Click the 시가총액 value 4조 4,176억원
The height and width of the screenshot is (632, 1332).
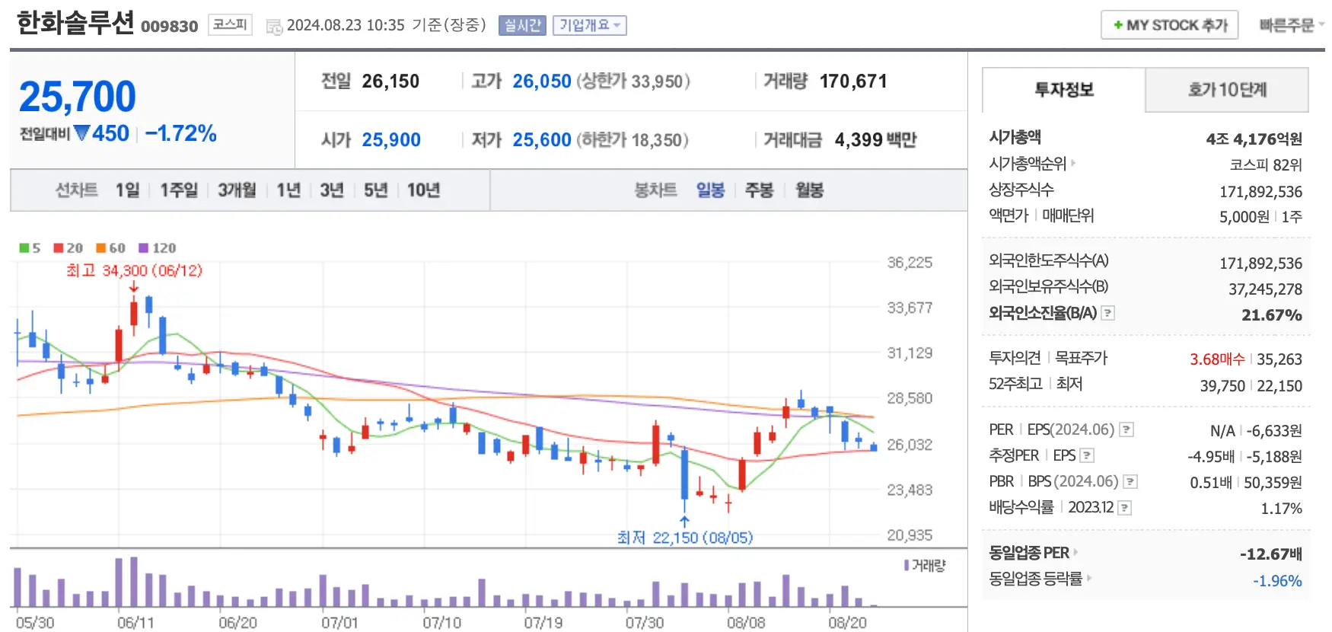1254,139
